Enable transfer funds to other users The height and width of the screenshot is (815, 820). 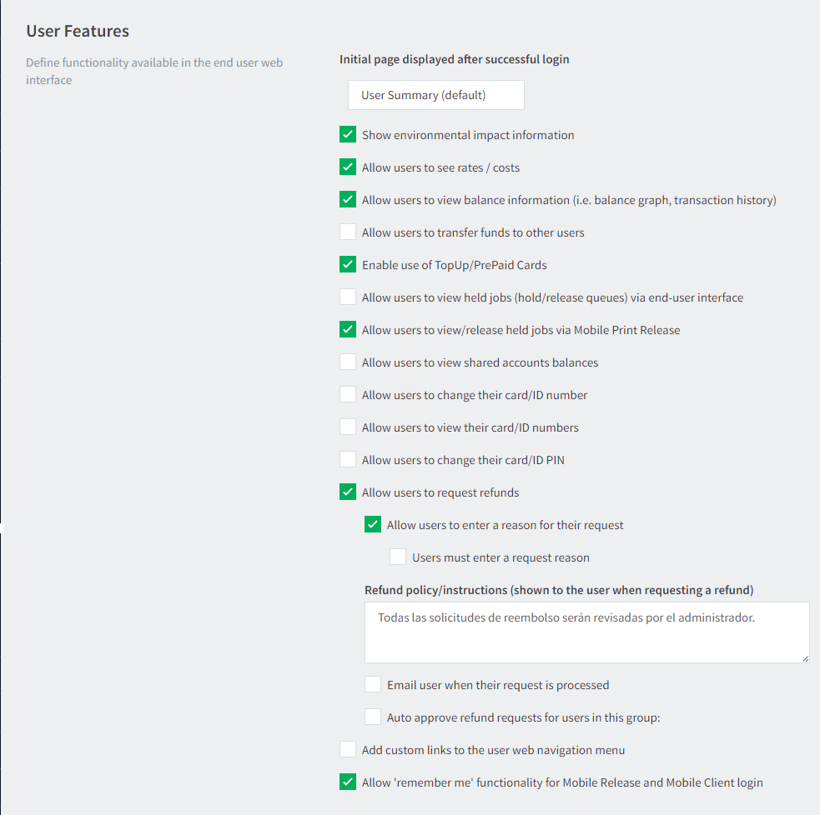coord(348,232)
